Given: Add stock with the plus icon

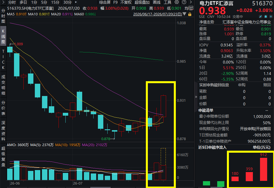Looking at the screenshot, I should coord(271,17).
